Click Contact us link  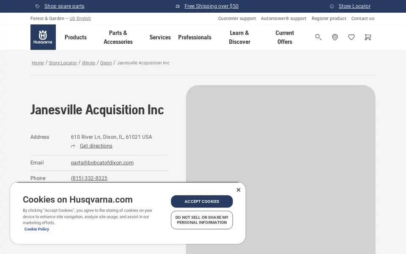(362, 18)
